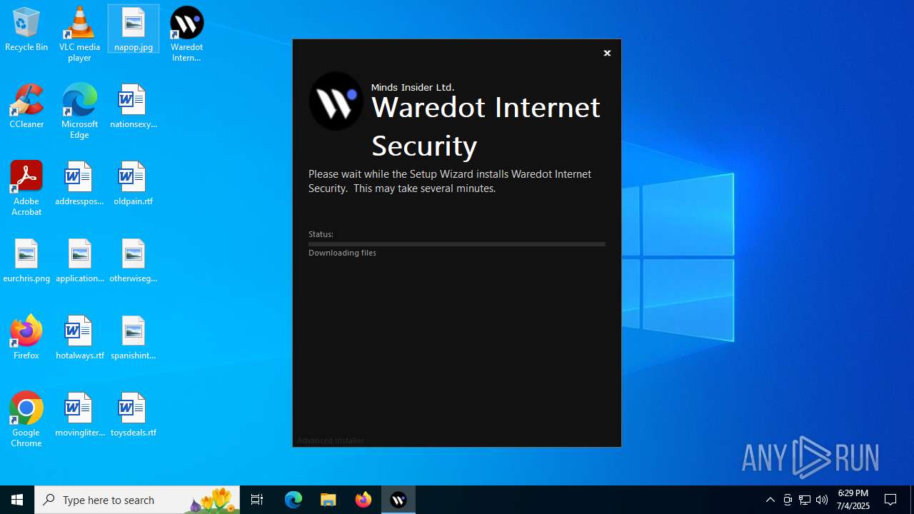
Task: Select the otherwiseg image file icon
Action: pos(134,261)
